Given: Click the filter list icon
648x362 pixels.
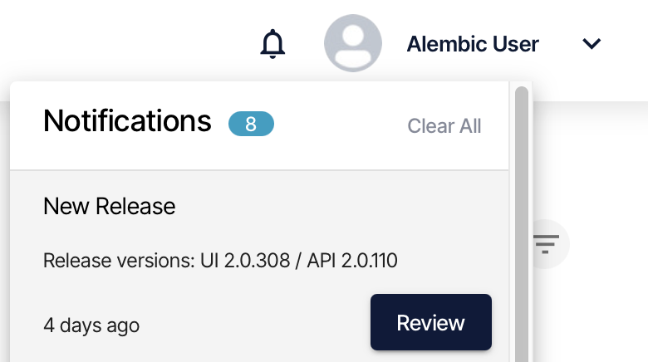Looking at the screenshot, I should click(546, 244).
